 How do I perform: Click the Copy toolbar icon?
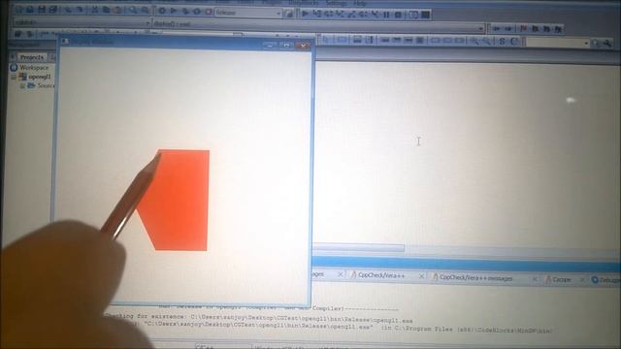pyautogui.click(x=106, y=10)
